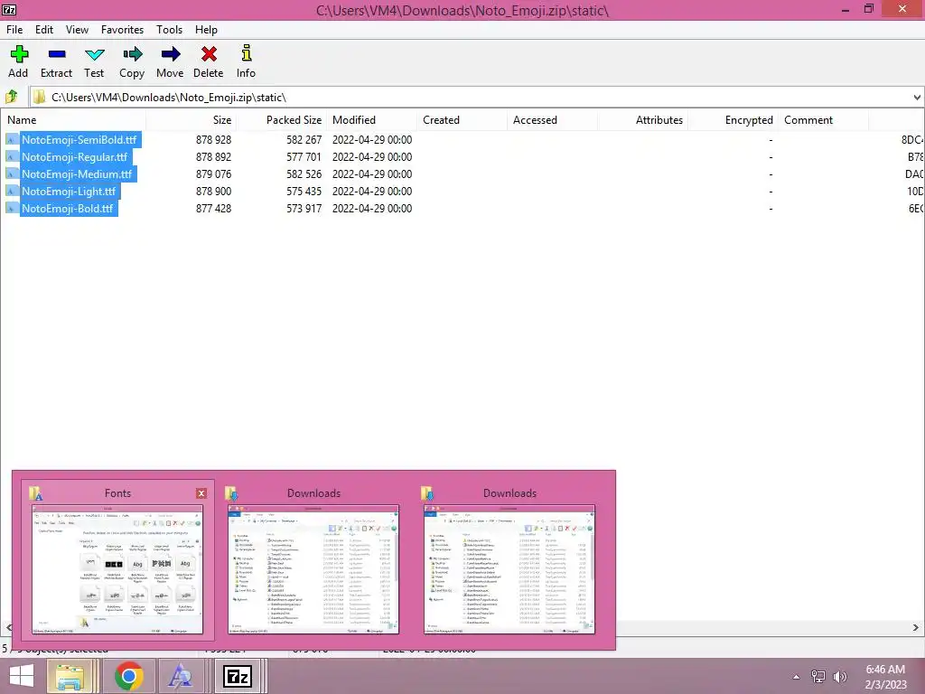
Task: Click the font file icon beside NotoEmoji-Regular.ttf
Action: [11, 157]
